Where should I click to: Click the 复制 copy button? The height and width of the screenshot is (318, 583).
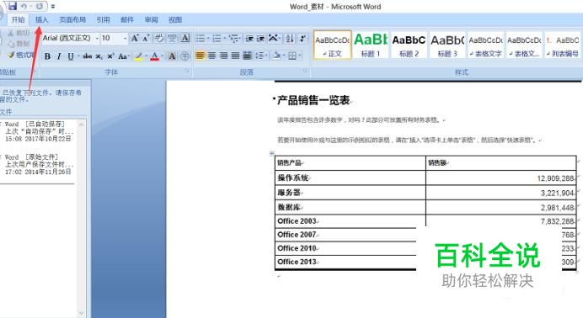click(x=19, y=44)
